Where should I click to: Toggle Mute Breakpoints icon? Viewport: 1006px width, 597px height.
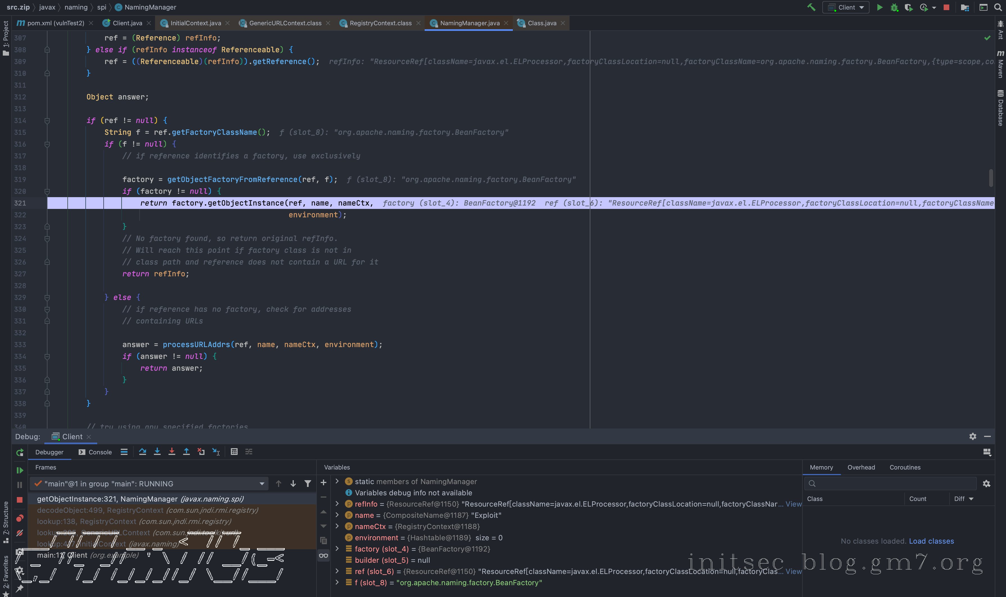19,533
